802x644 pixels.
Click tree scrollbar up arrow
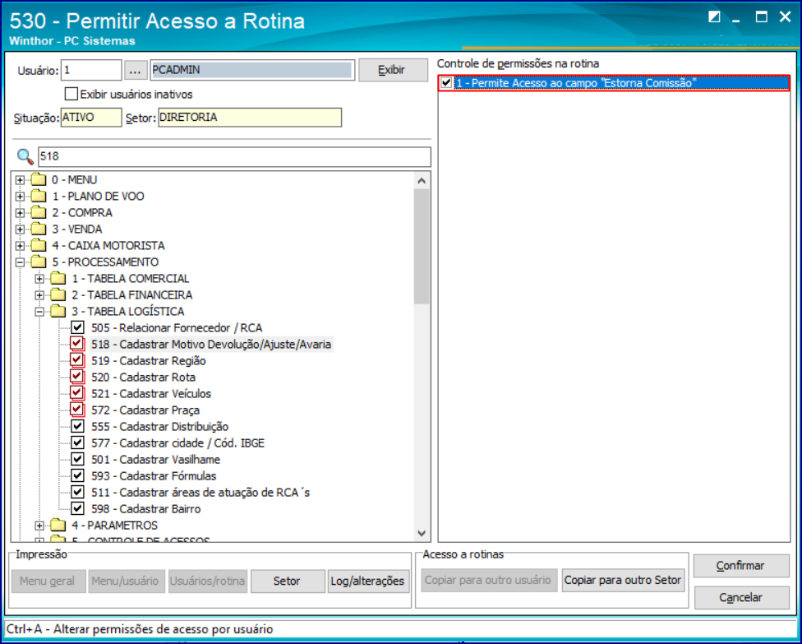422,180
